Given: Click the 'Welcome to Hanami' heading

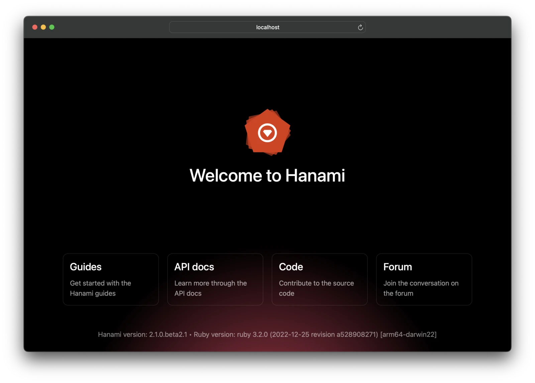Looking at the screenshot, I should [x=267, y=175].
